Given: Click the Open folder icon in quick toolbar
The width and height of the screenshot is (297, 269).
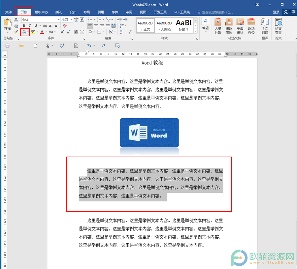Looking at the screenshot, I should pyautogui.click(x=21, y=45).
